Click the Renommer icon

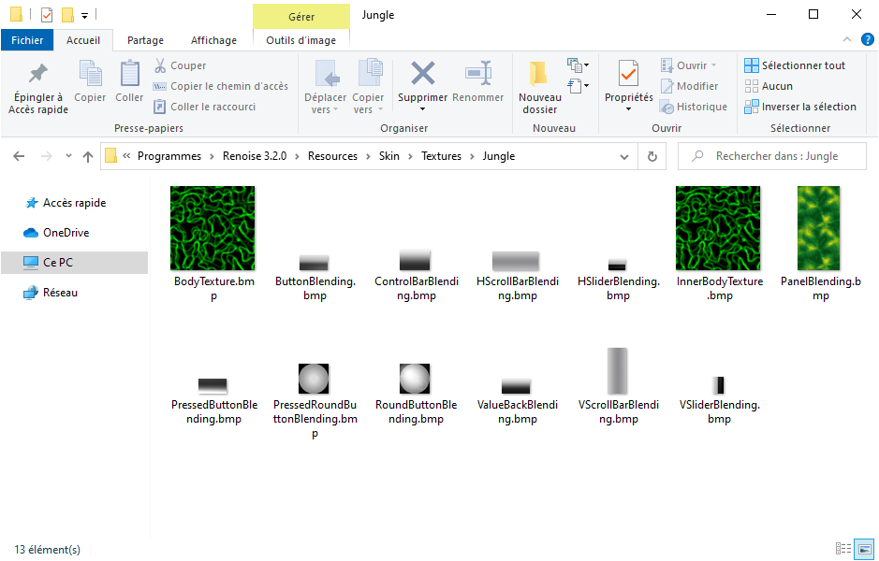click(x=478, y=73)
